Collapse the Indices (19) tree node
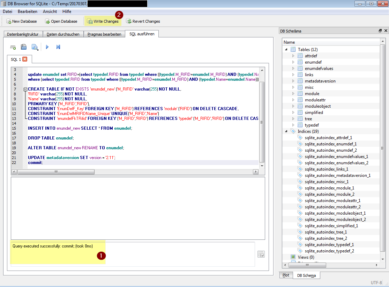The width and height of the screenshot is (389, 287). pyautogui.click(x=286, y=131)
